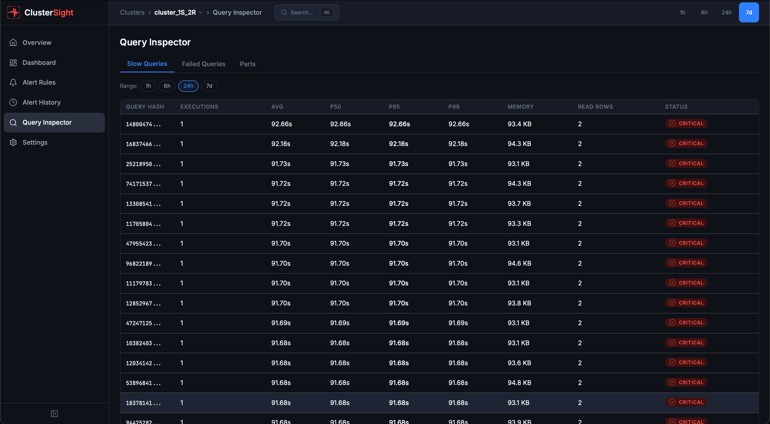Click the Alert History clock icon
The height and width of the screenshot is (424, 770).
click(13, 102)
